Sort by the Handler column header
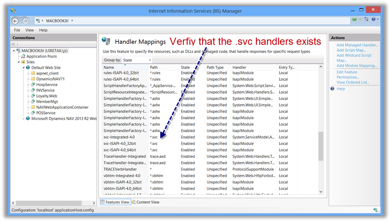Viewport: 391px width, 222px height. (x=254, y=68)
